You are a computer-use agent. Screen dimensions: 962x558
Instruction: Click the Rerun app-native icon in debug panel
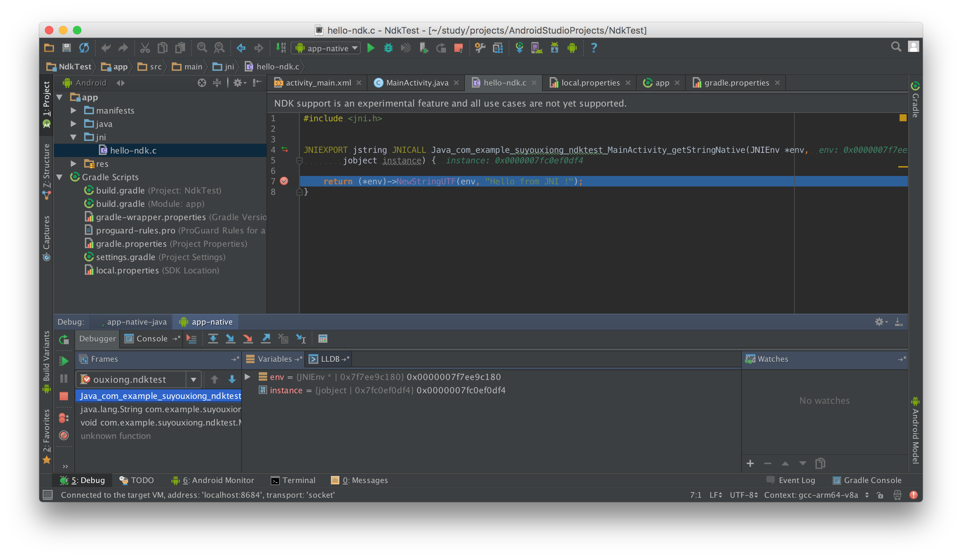pyautogui.click(x=64, y=339)
